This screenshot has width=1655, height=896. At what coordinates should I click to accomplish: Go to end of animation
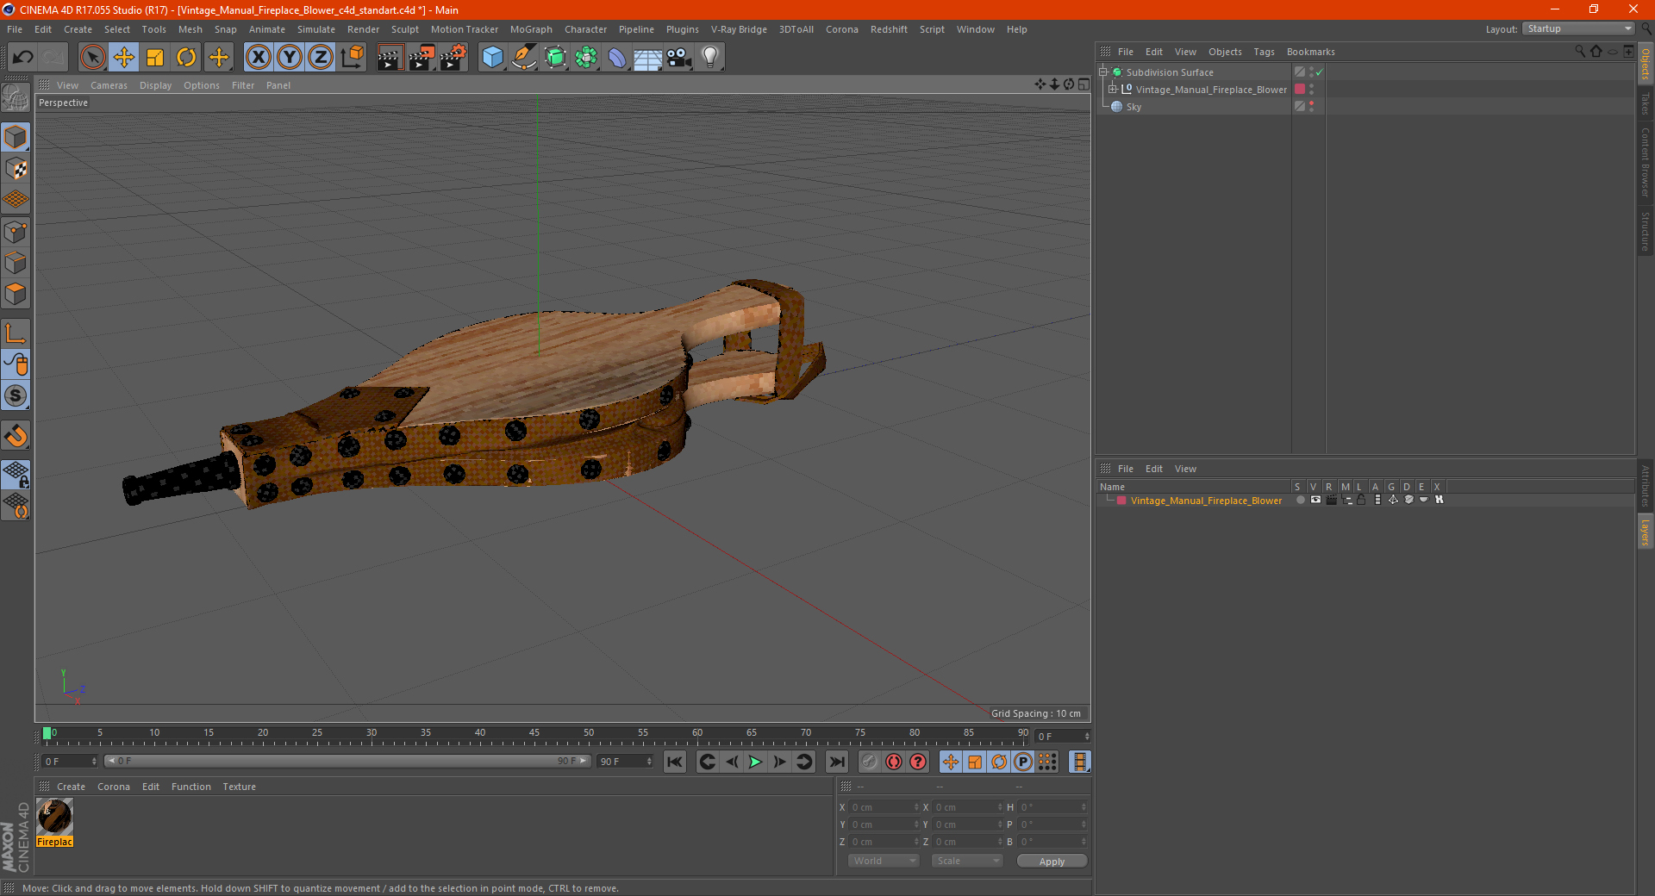pos(836,762)
